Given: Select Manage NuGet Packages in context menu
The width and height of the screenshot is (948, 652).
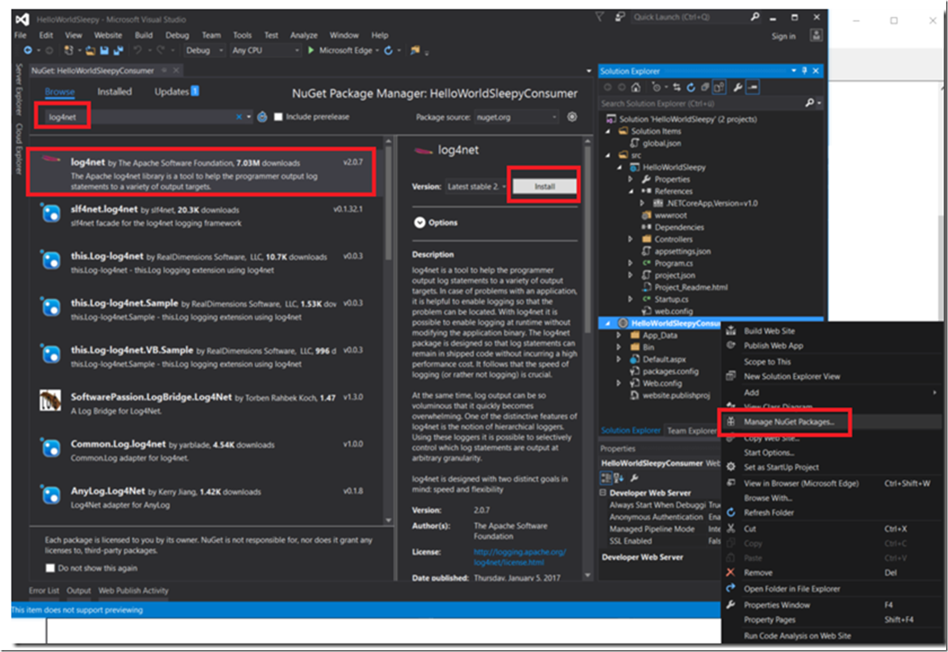Looking at the screenshot, I should pos(788,421).
